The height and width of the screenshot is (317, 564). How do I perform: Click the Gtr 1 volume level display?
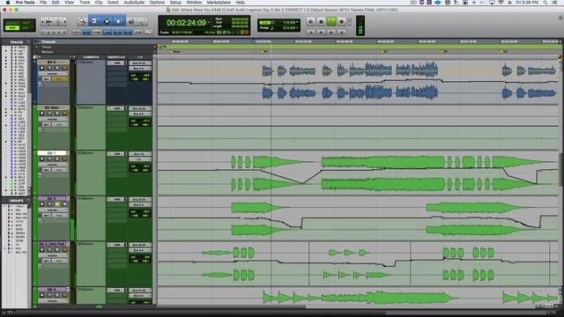140,166
